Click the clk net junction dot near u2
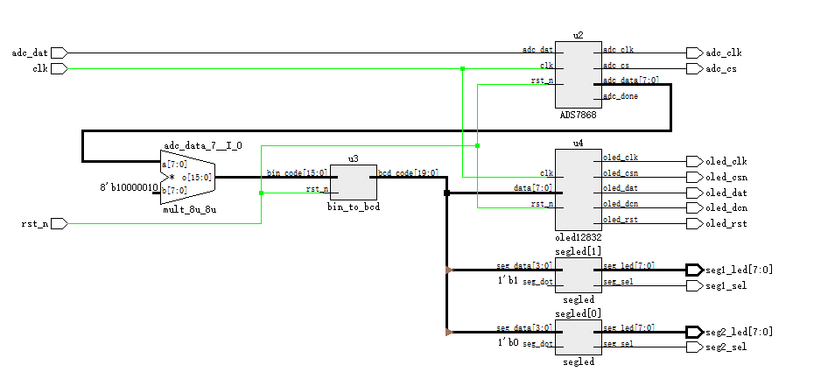The height and width of the screenshot is (386, 828). click(463, 68)
